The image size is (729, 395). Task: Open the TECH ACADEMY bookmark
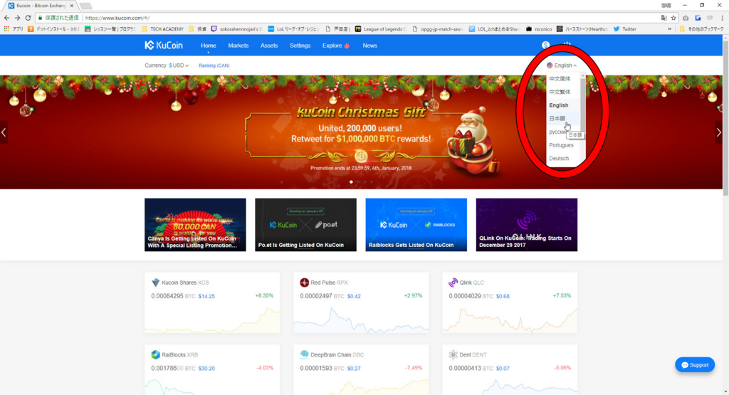click(x=163, y=28)
